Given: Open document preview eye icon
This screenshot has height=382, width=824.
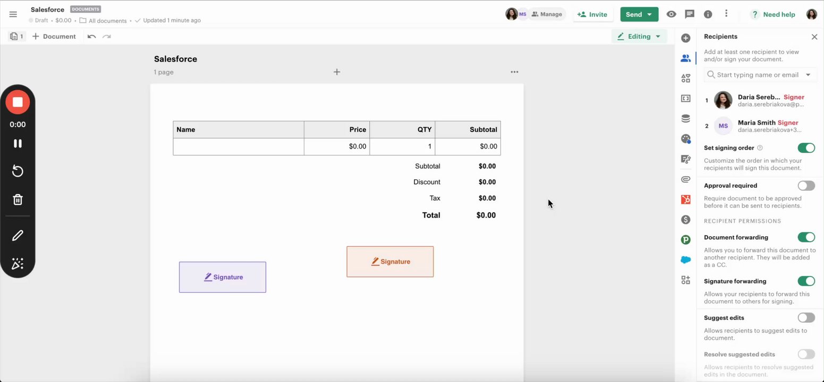Looking at the screenshot, I should 672,14.
